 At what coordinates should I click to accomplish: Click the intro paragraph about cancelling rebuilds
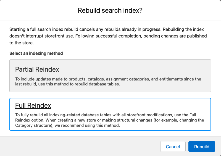(108, 36)
